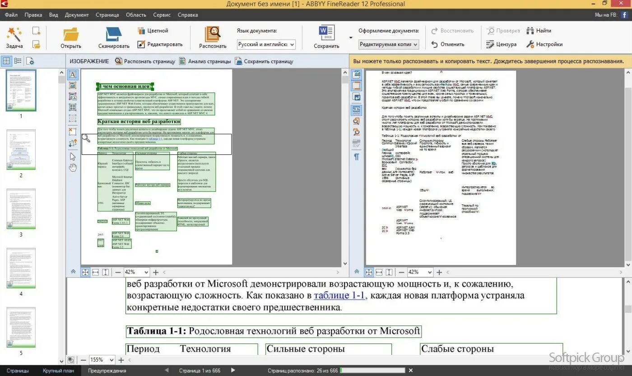Click the pilcrow formatting marks icon
This screenshot has height=376, width=632.
tap(357, 156)
